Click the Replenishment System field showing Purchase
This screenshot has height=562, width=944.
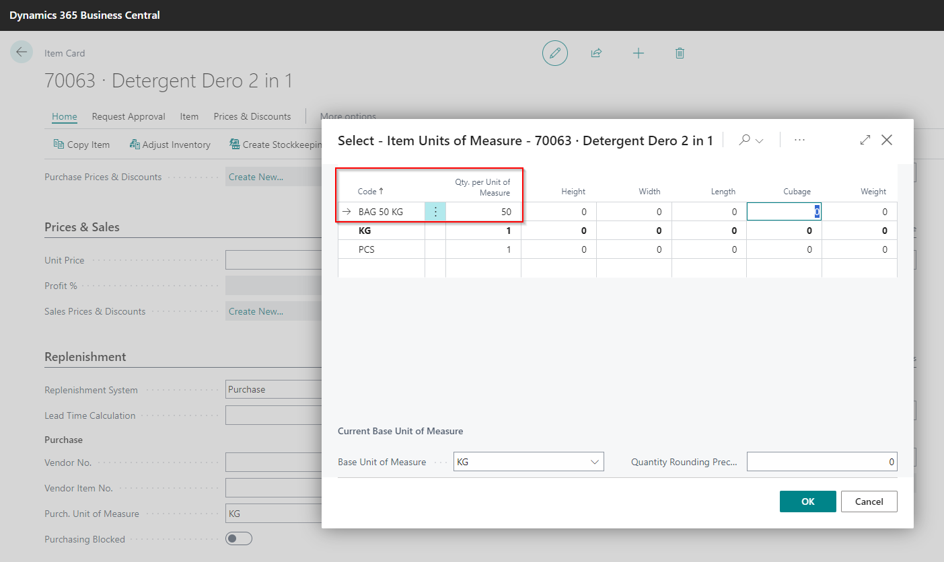[x=274, y=389]
